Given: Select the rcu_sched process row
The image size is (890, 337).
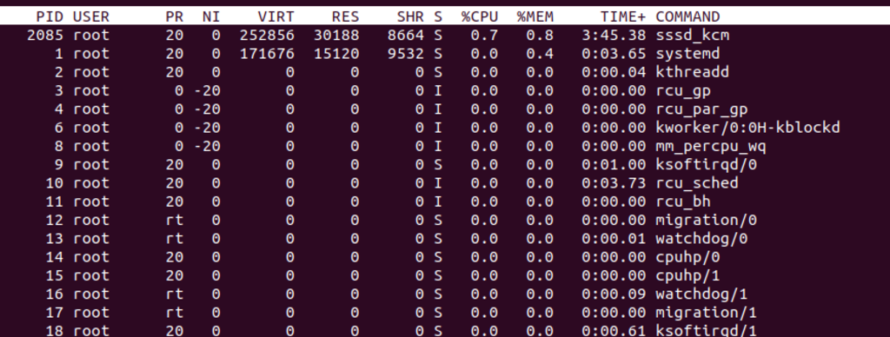Looking at the screenshot, I should click(x=445, y=183).
